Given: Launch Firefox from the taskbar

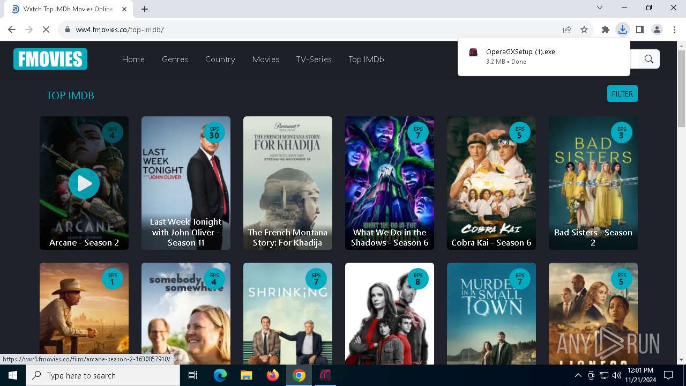Looking at the screenshot, I should [273, 375].
